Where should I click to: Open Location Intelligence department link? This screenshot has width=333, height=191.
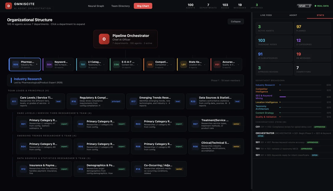[x=267, y=102]
